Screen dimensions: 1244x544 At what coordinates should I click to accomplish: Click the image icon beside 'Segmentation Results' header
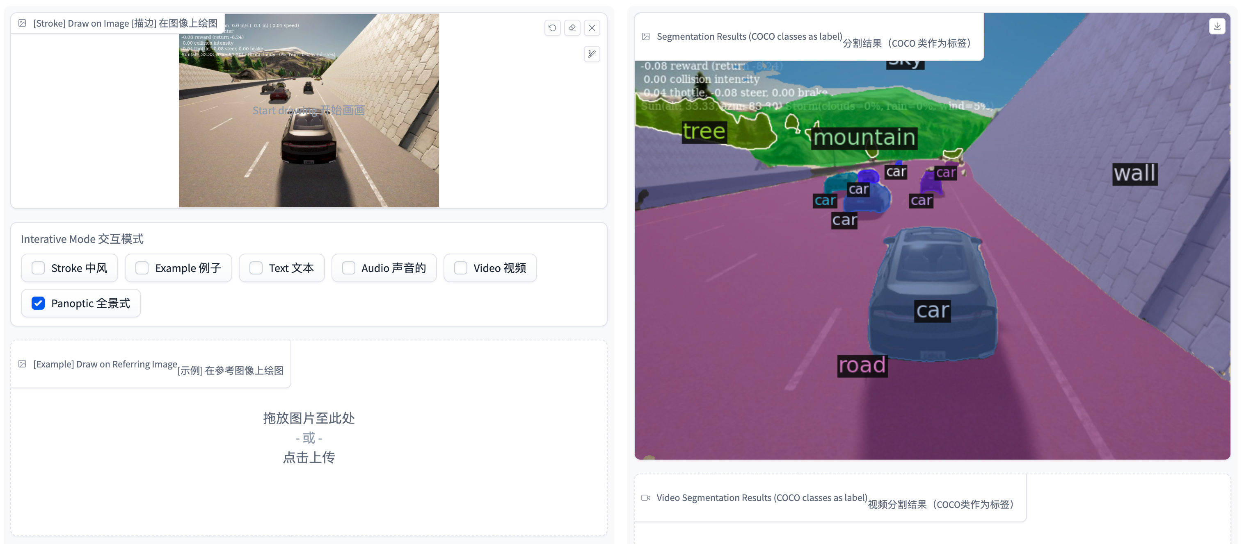click(x=646, y=36)
